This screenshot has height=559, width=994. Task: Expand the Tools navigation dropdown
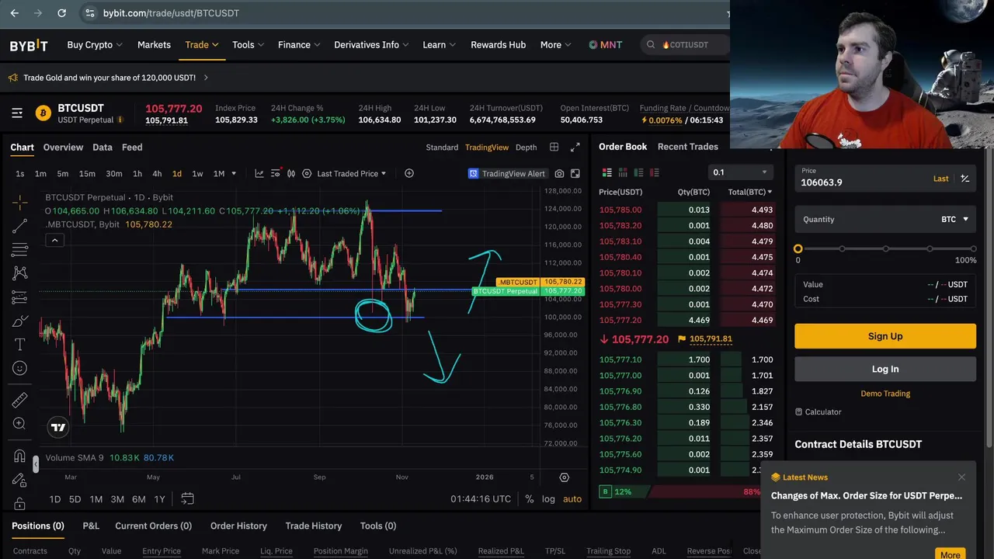[248, 45]
